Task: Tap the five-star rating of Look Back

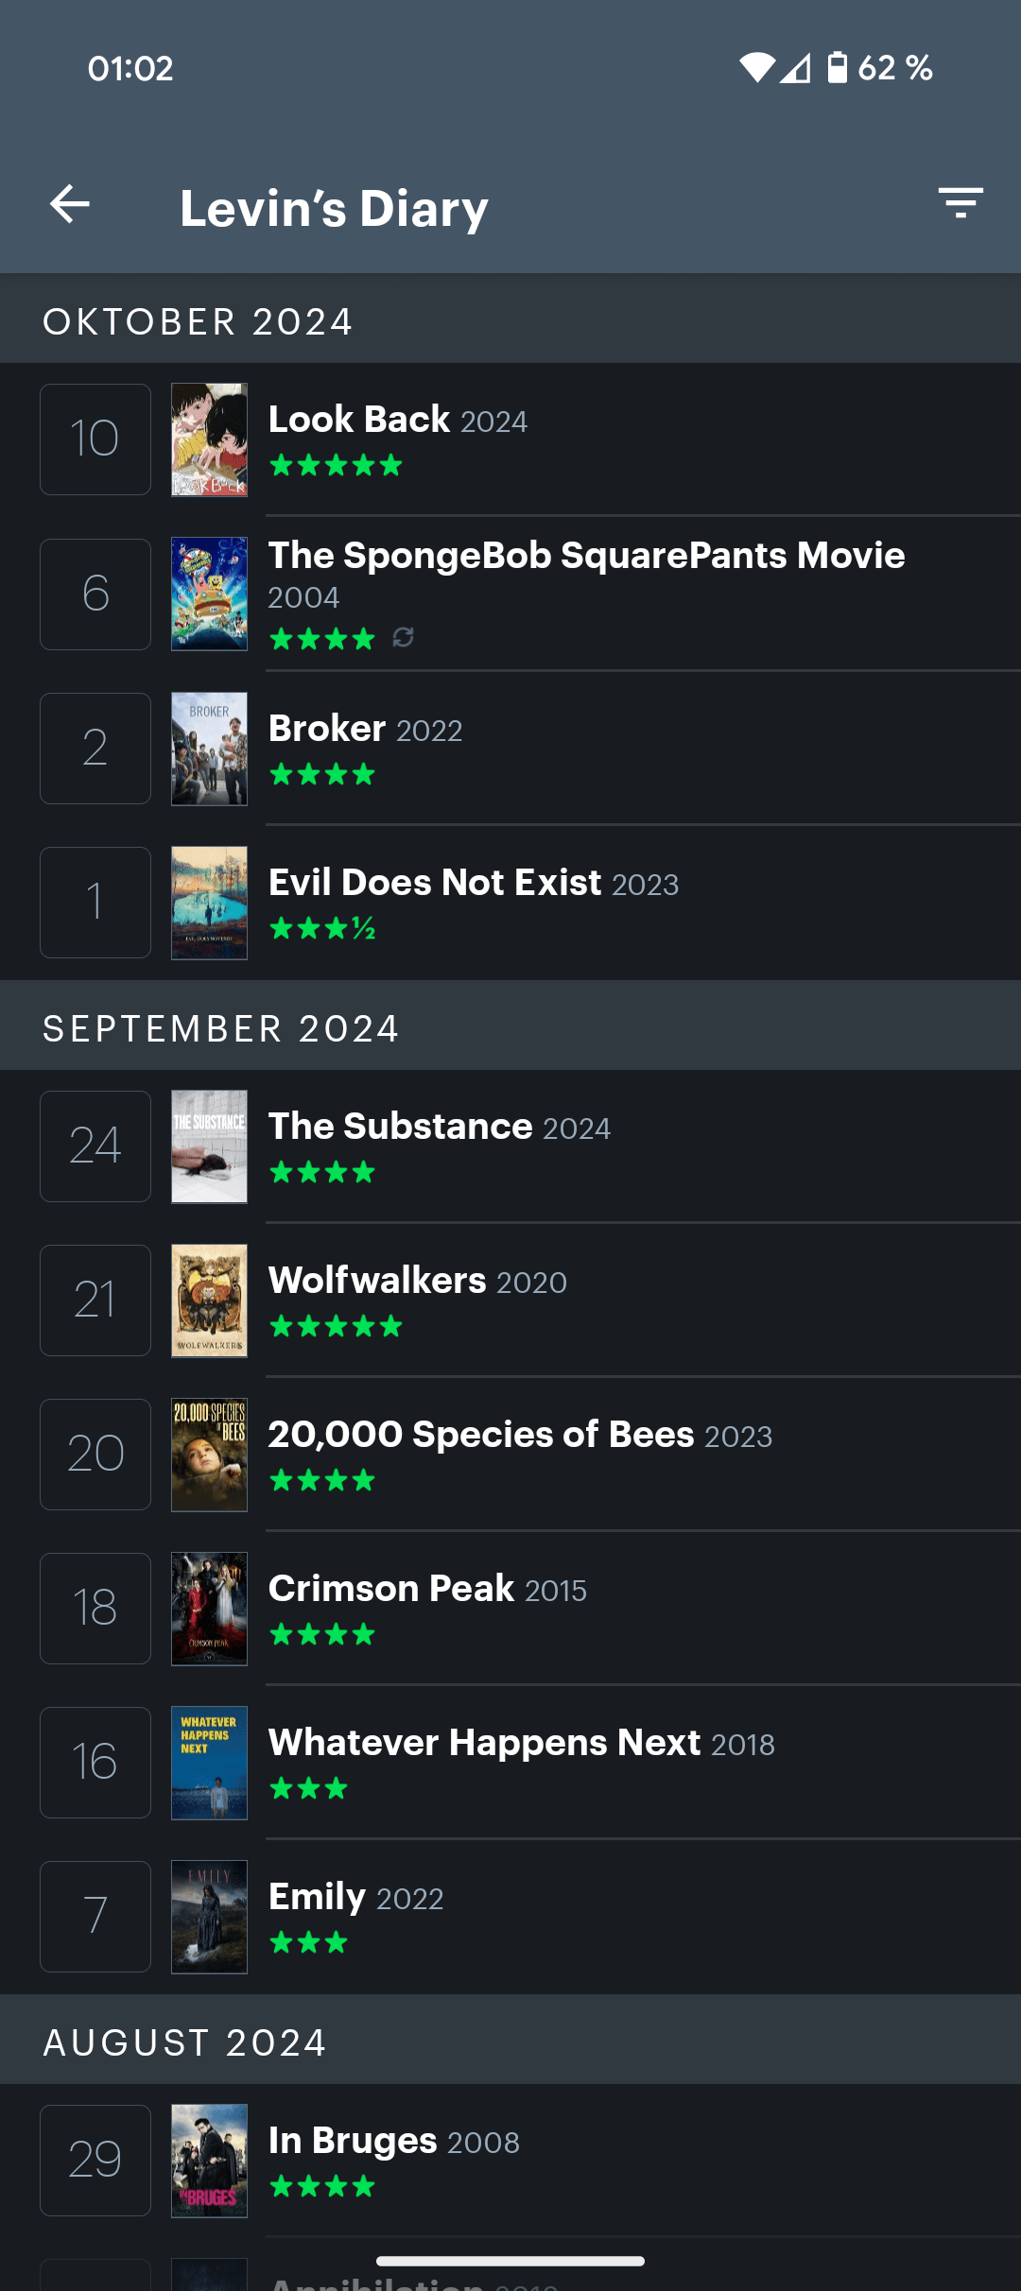Action: tap(336, 465)
